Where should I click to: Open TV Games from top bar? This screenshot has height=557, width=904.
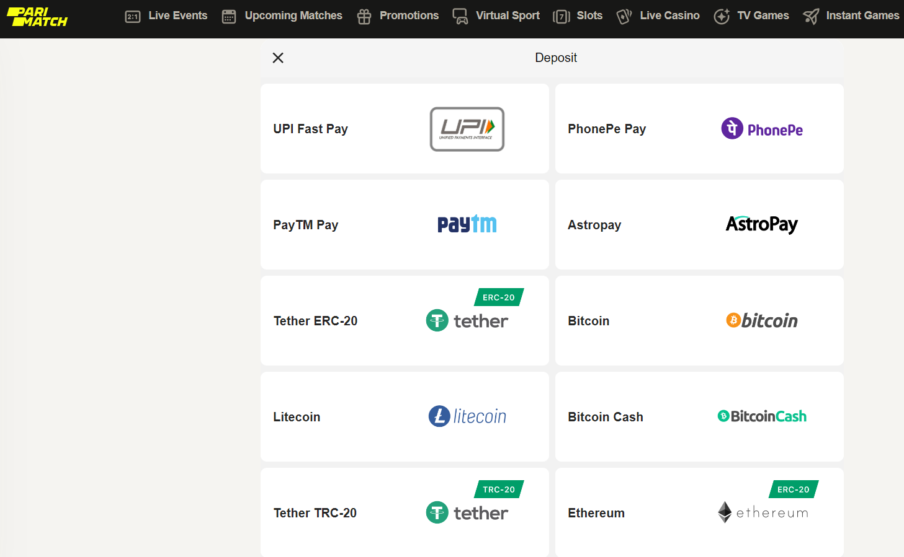click(x=751, y=16)
